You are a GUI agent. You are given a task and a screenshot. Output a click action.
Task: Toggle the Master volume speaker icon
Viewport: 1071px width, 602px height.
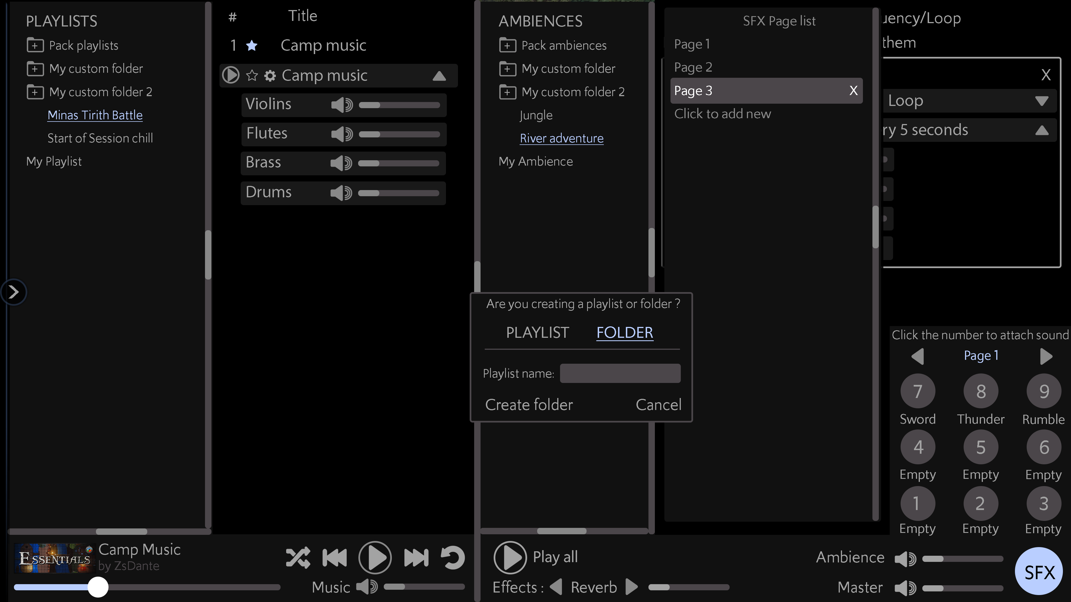[x=905, y=588]
